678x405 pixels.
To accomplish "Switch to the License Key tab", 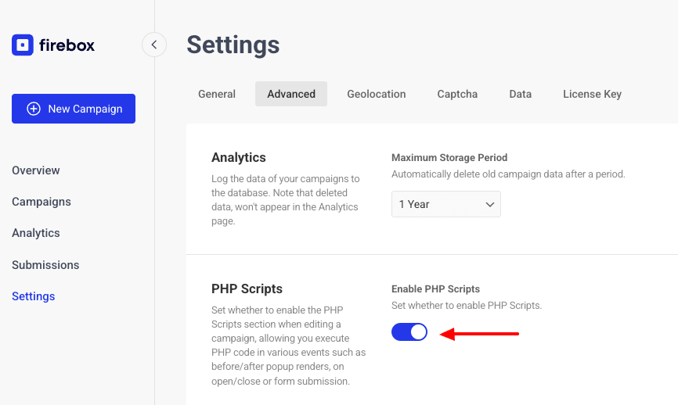I will click(592, 94).
